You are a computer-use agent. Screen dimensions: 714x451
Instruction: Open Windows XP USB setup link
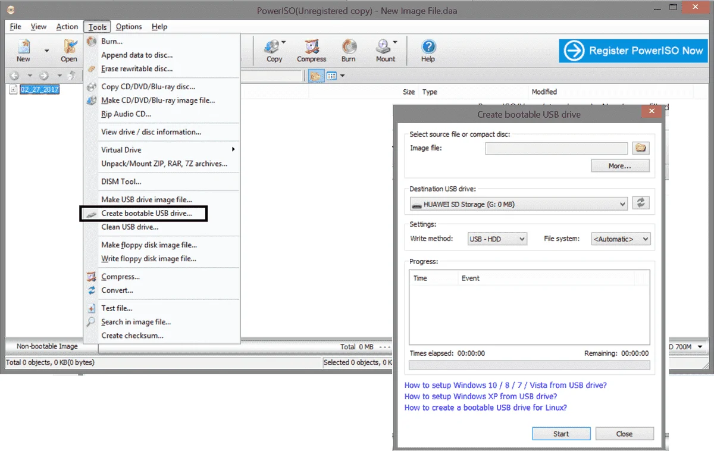point(481,396)
